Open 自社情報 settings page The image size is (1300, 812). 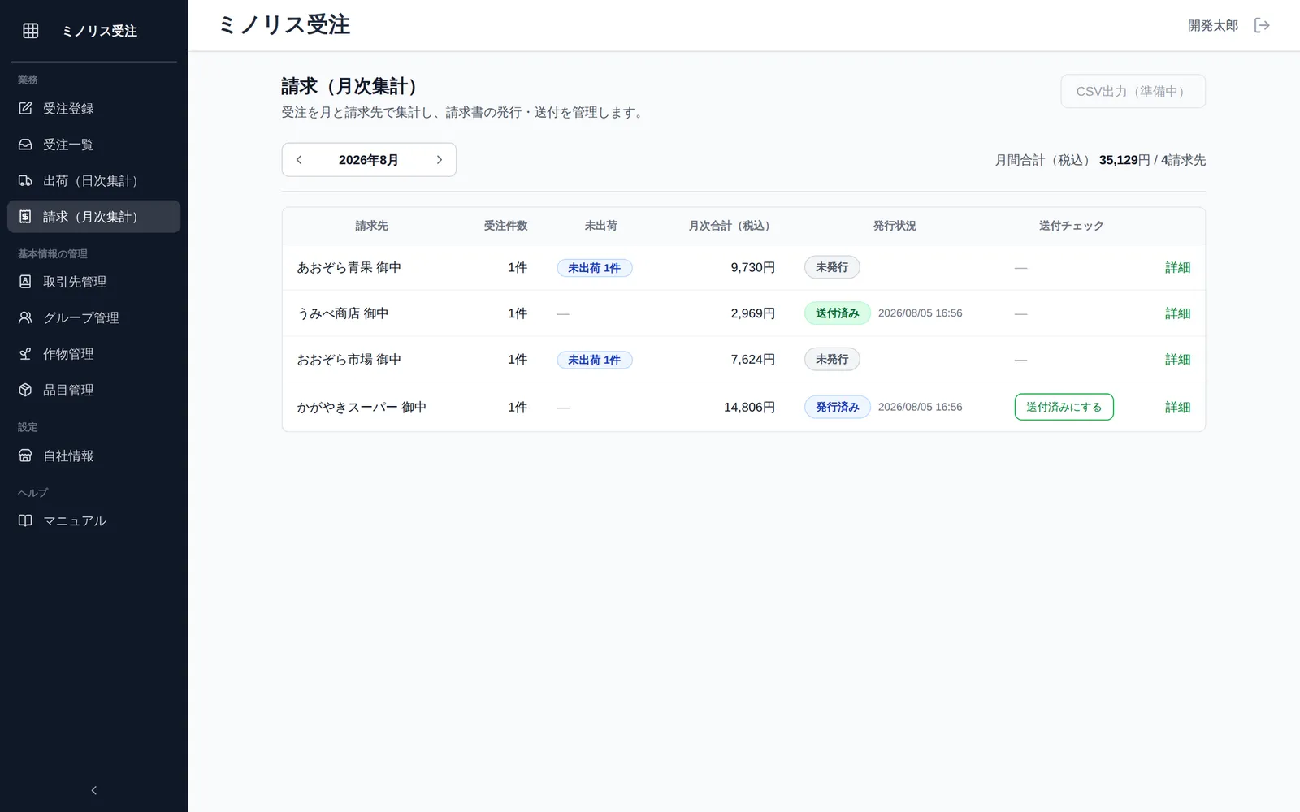(x=93, y=456)
